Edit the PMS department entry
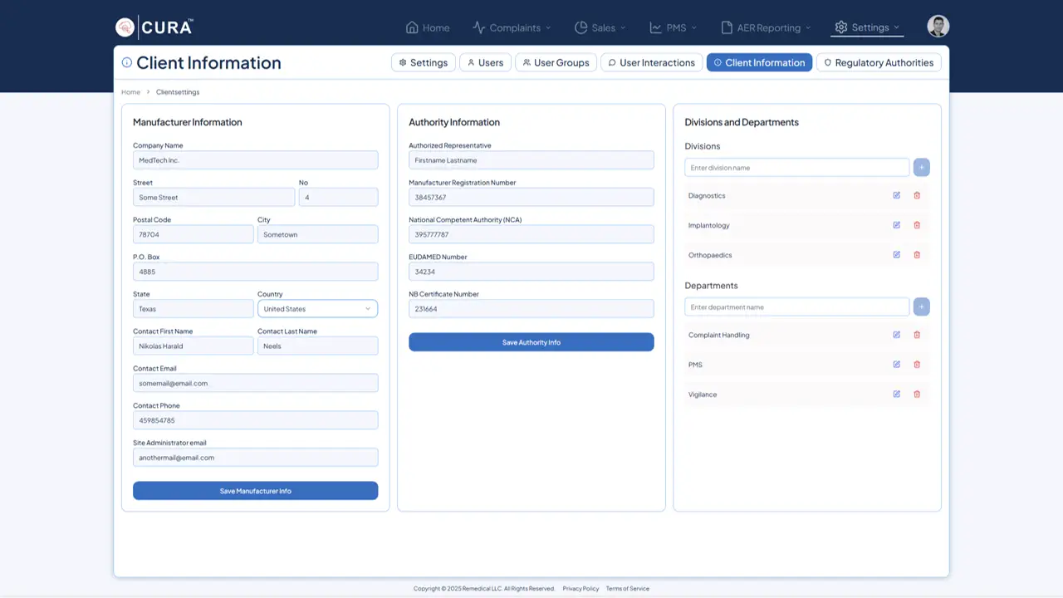This screenshot has height=598, width=1063. click(x=896, y=365)
